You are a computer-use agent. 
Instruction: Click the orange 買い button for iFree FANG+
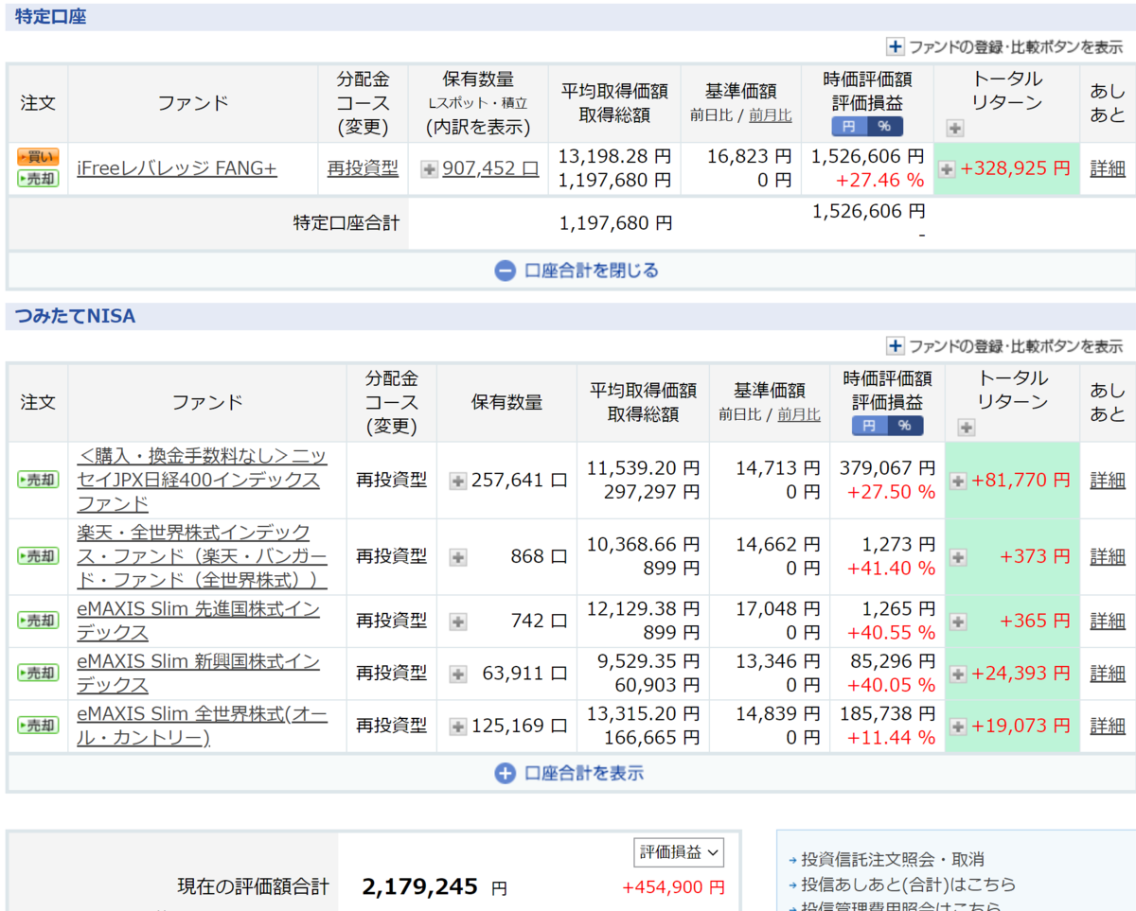(38, 158)
